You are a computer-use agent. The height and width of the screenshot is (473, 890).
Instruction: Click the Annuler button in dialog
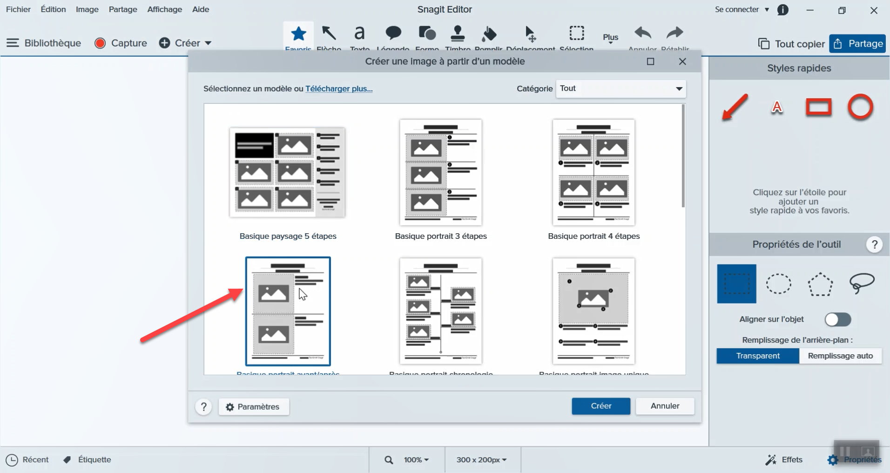(x=665, y=406)
